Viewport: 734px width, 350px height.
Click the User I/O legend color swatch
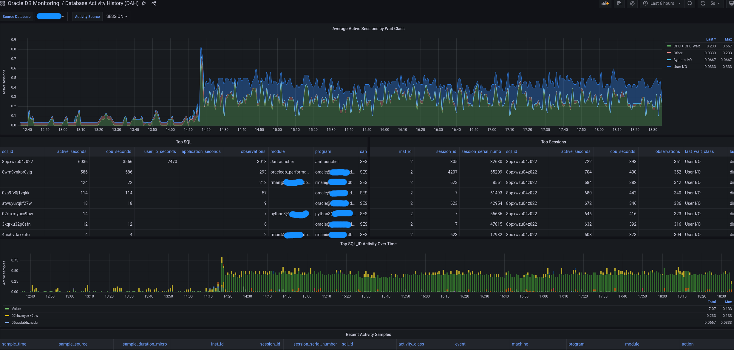(x=669, y=67)
